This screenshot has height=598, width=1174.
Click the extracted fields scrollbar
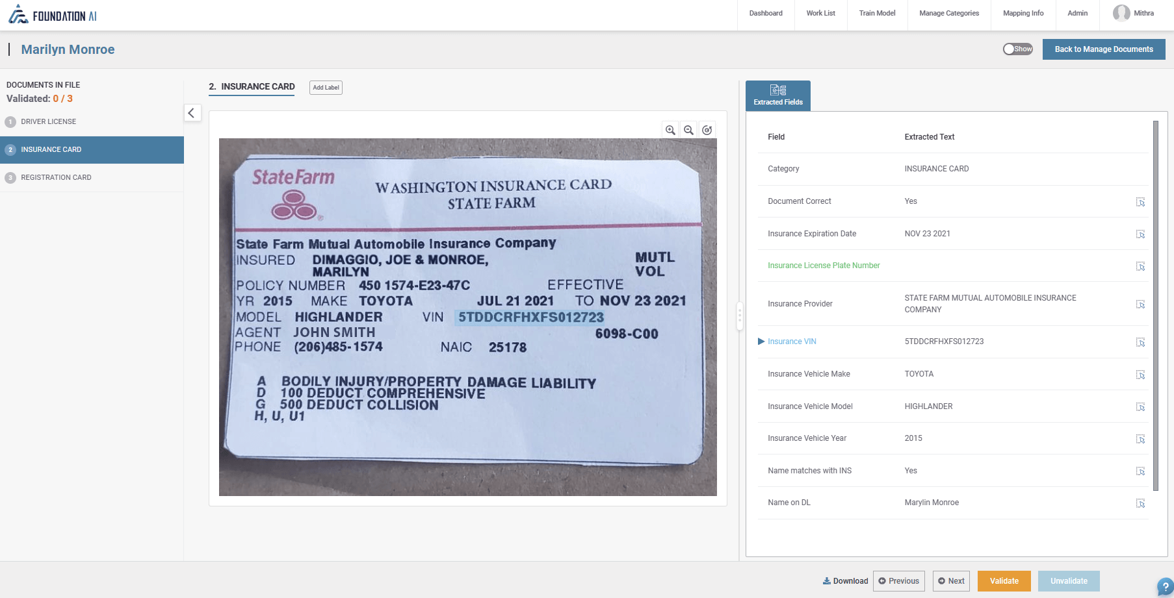pyautogui.click(x=1156, y=305)
